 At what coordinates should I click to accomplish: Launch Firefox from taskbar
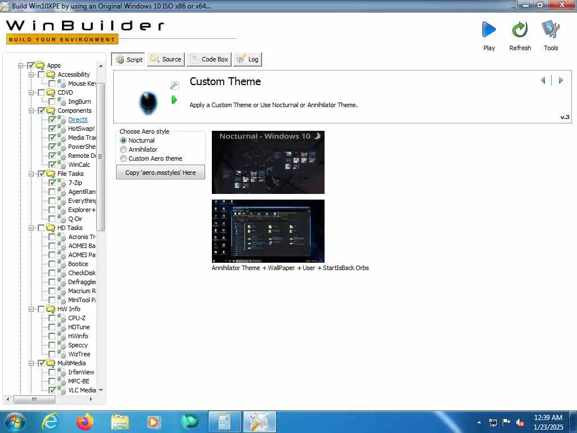[85, 422]
